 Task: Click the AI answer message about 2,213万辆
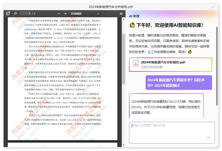(166, 106)
